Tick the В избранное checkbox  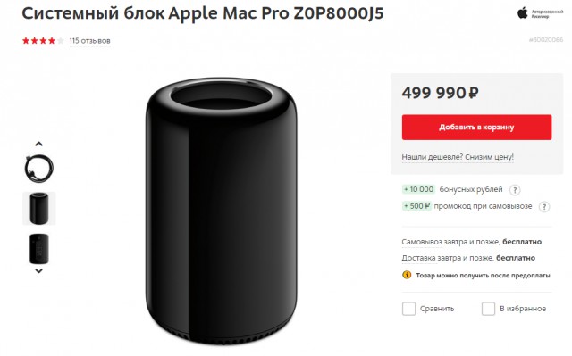click(488, 309)
